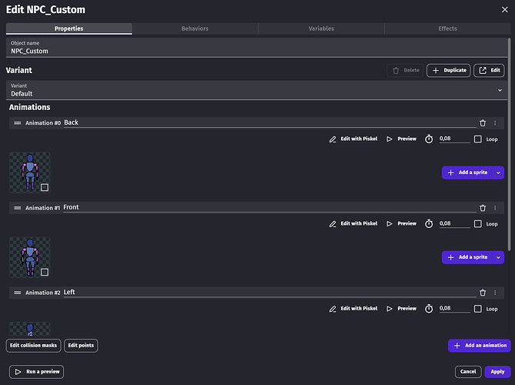Open Edit points

click(x=81, y=346)
